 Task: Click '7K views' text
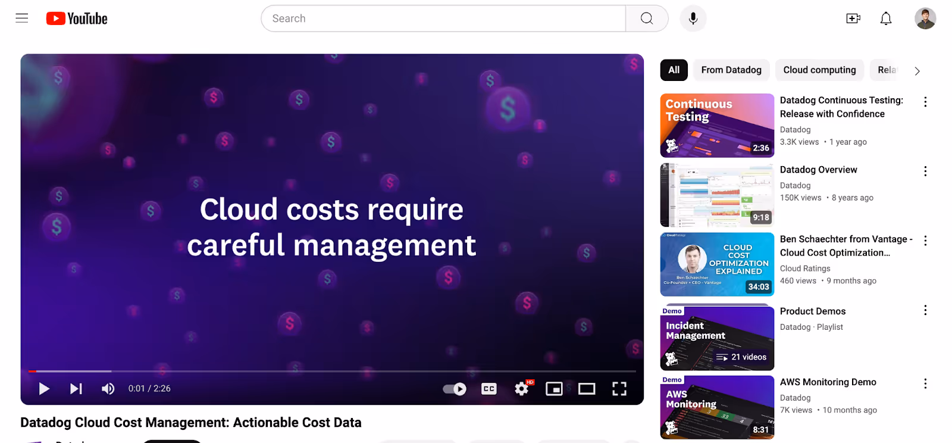796,410
